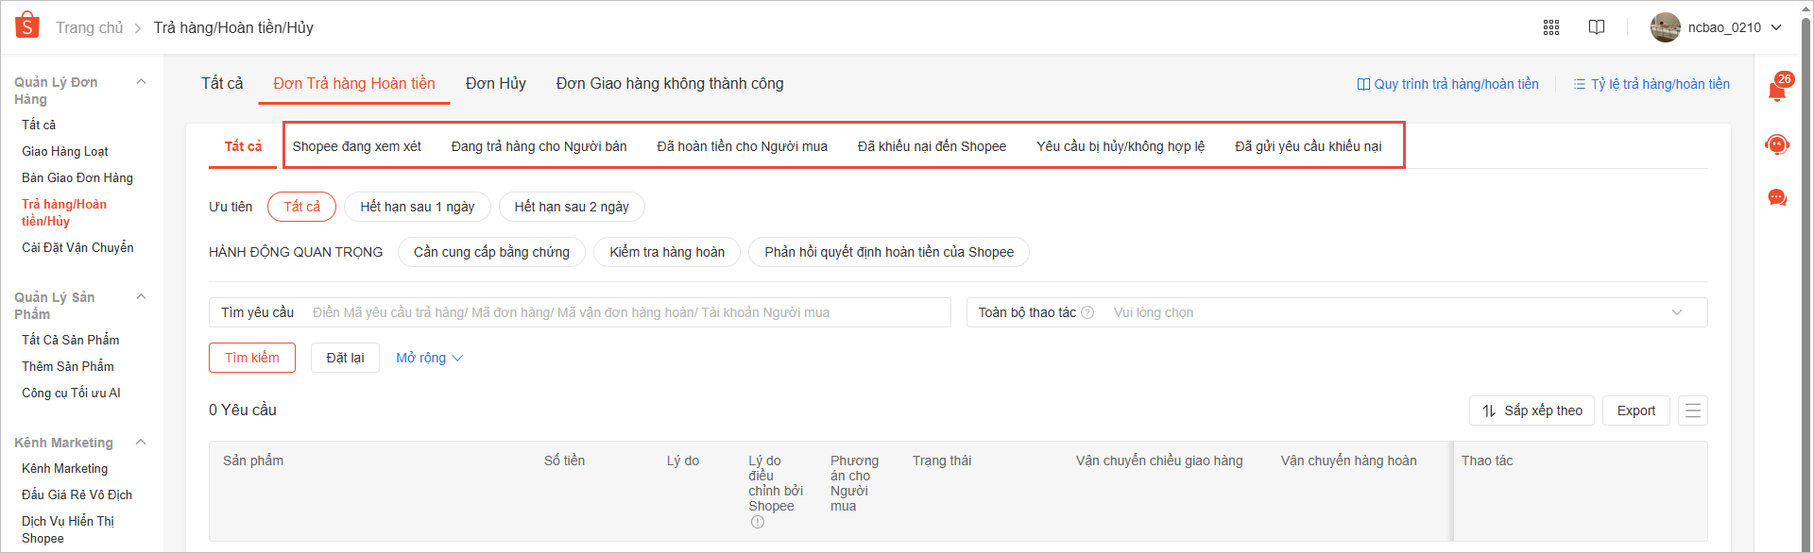Click the 'Export' button
The width and height of the screenshot is (1814, 553).
coord(1635,411)
